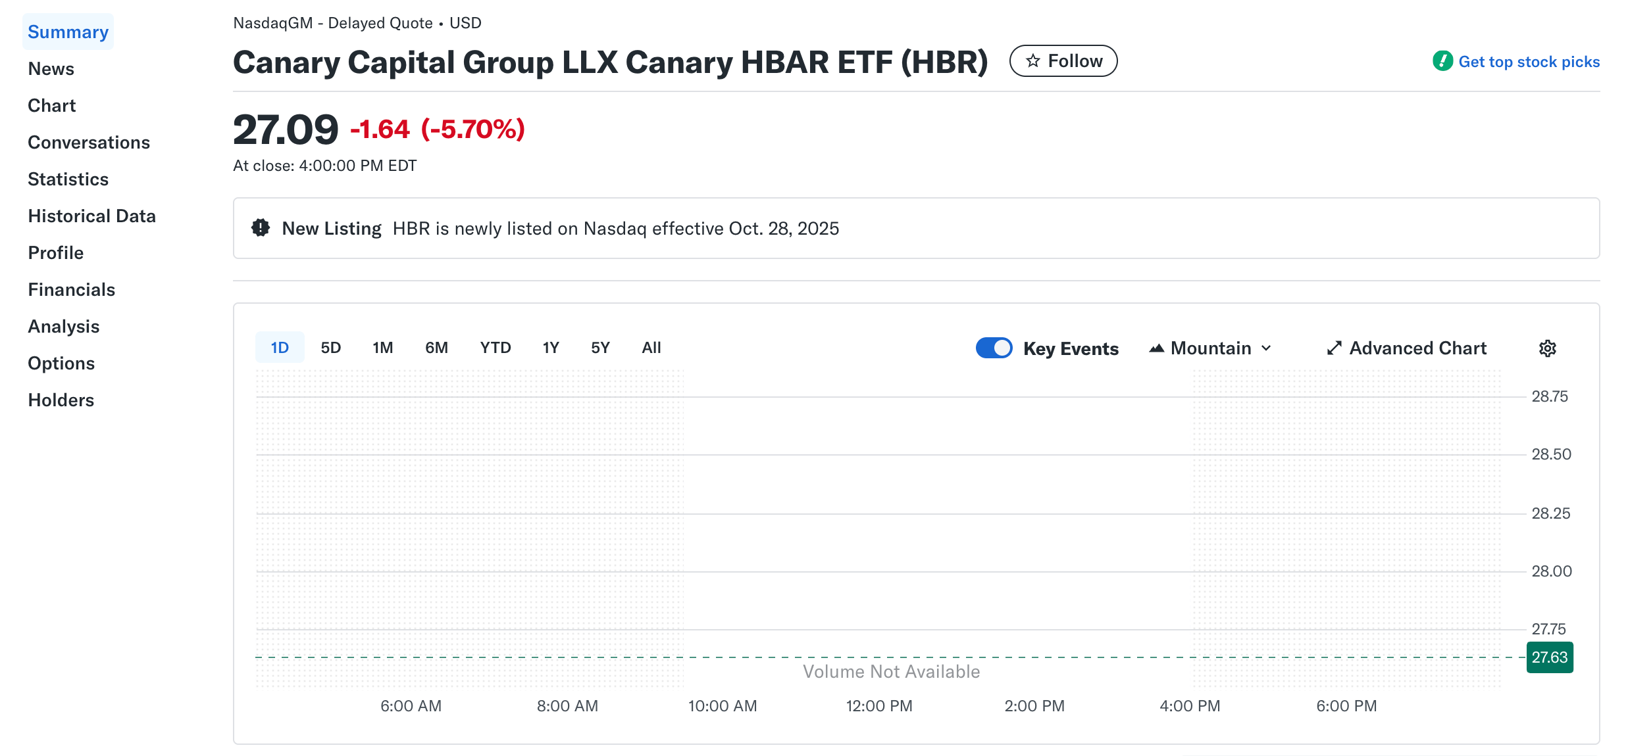Select the 6M time range

(436, 348)
